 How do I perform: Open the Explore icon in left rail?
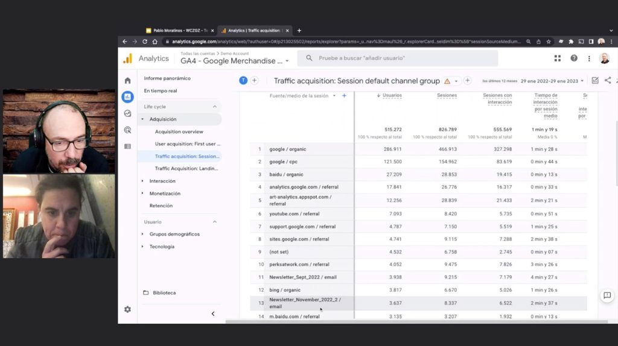127,113
